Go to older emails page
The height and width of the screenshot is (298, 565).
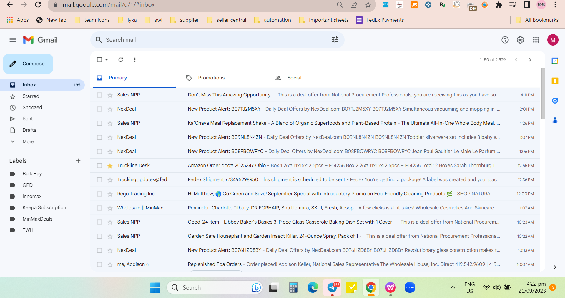(x=530, y=60)
